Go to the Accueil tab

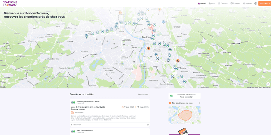pyautogui.click(x=202, y=3)
